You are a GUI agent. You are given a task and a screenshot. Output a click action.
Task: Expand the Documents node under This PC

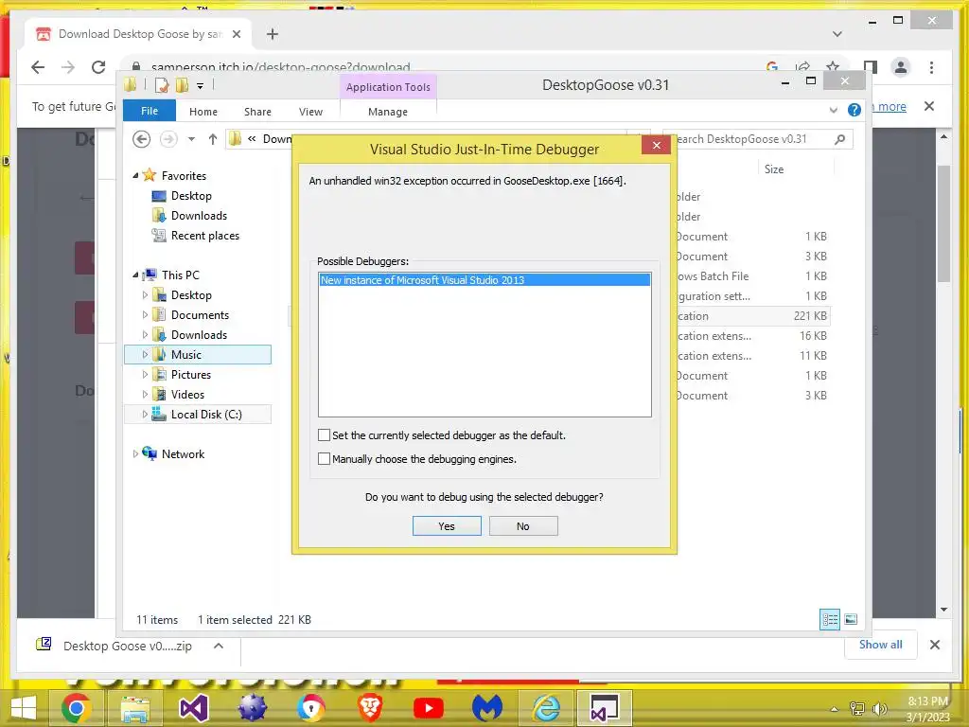point(145,314)
